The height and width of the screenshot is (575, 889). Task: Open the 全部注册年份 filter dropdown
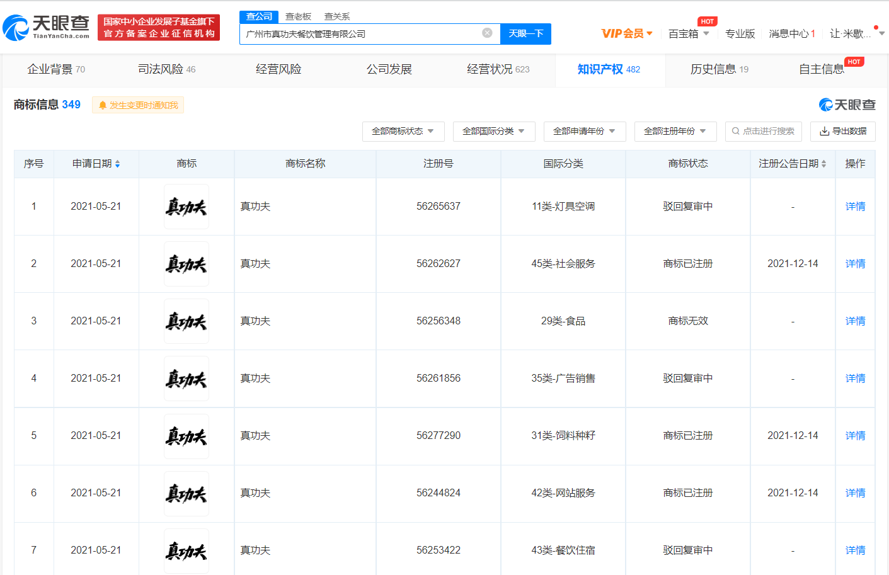675,131
